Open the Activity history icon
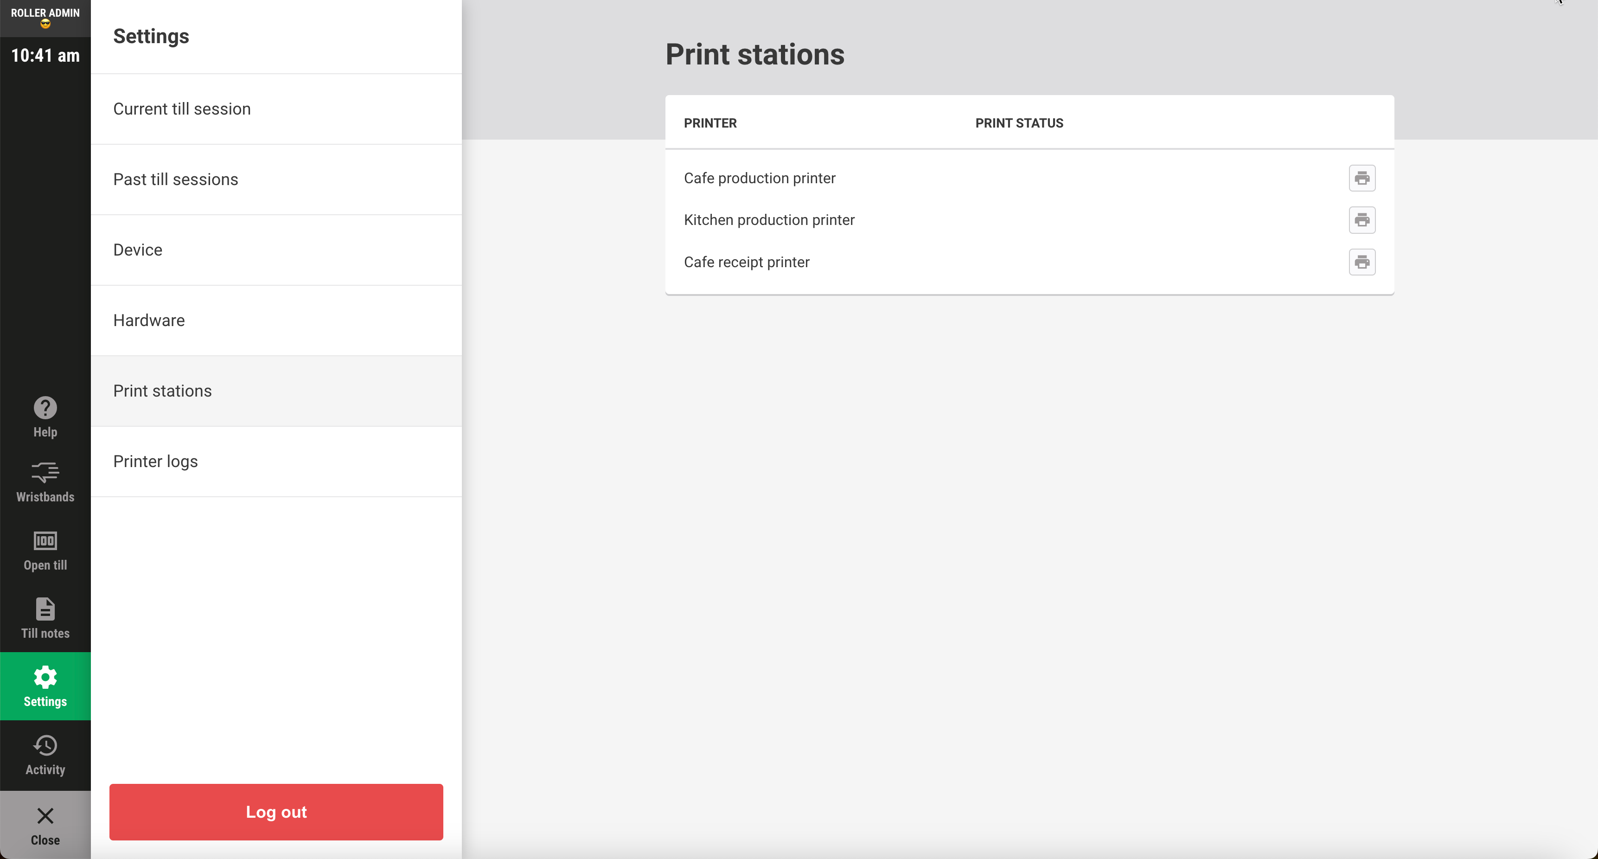This screenshot has height=859, width=1598. [x=45, y=754]
